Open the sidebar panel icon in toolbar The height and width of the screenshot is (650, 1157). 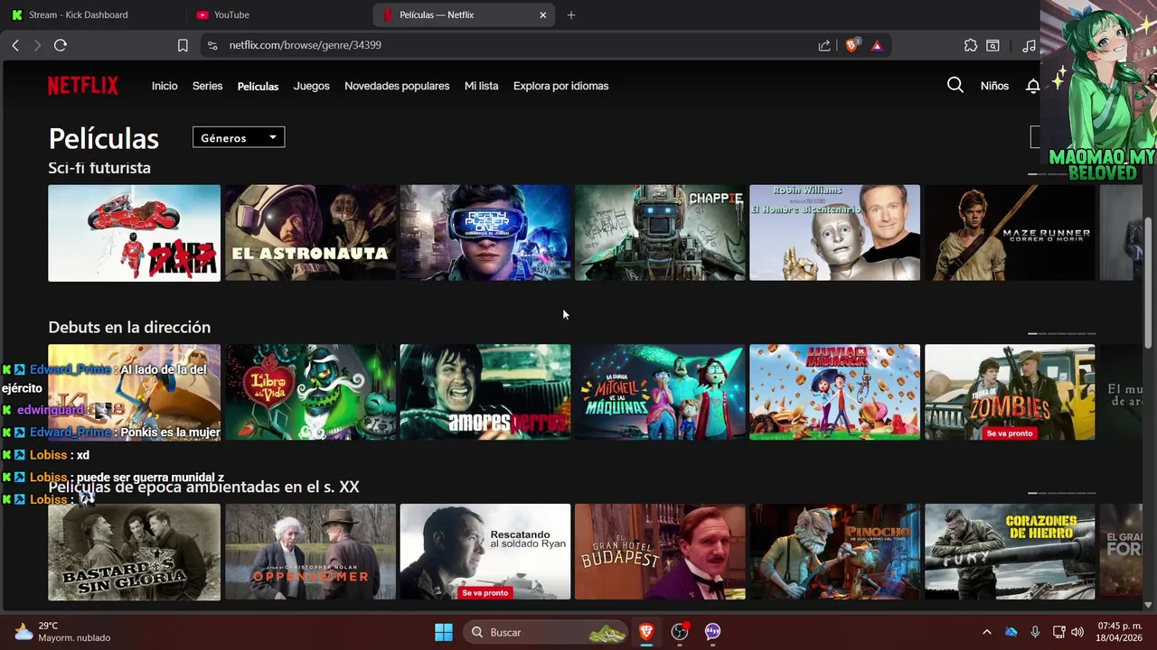[x=992, y=45]
